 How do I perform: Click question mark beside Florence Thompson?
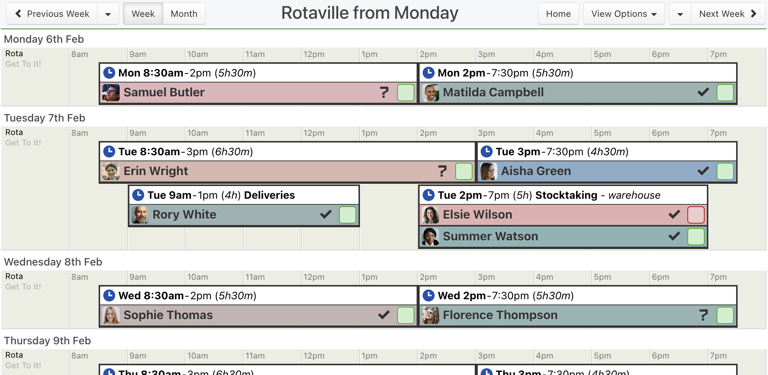tap(703, 315)
